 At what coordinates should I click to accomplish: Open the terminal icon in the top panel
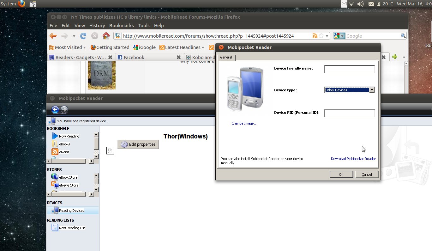pos(33,4)
